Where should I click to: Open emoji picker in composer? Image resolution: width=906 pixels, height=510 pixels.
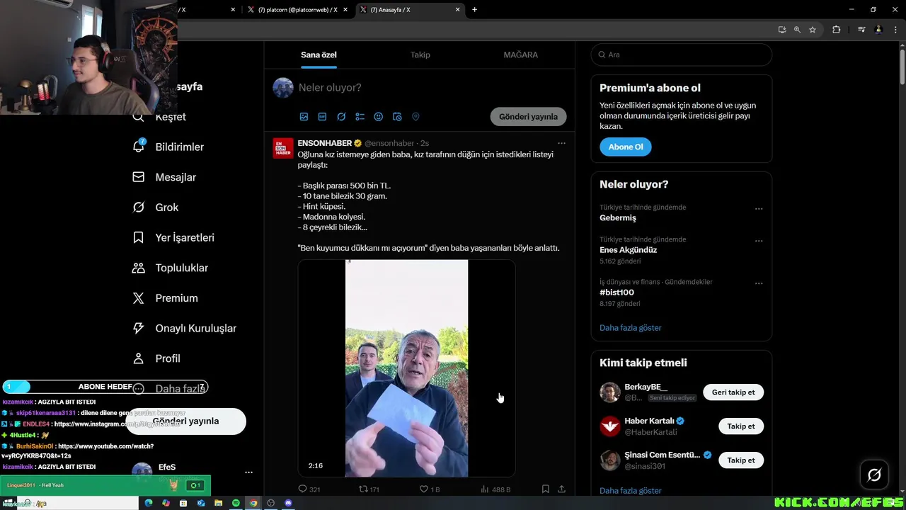point(378,117)
